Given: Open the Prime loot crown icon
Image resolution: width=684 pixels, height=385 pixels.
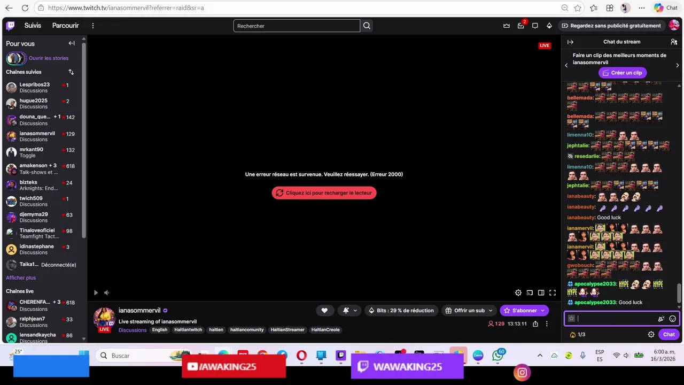Looking at the screenshot, I should [507, 26].
